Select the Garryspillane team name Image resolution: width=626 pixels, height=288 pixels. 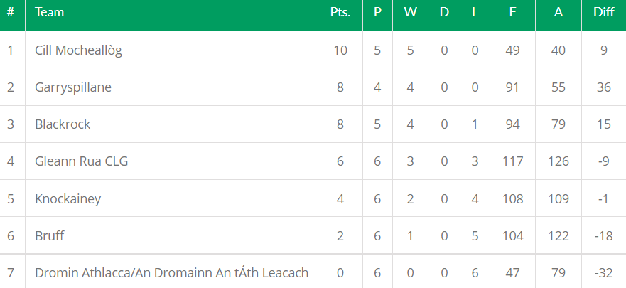point(73,87)
